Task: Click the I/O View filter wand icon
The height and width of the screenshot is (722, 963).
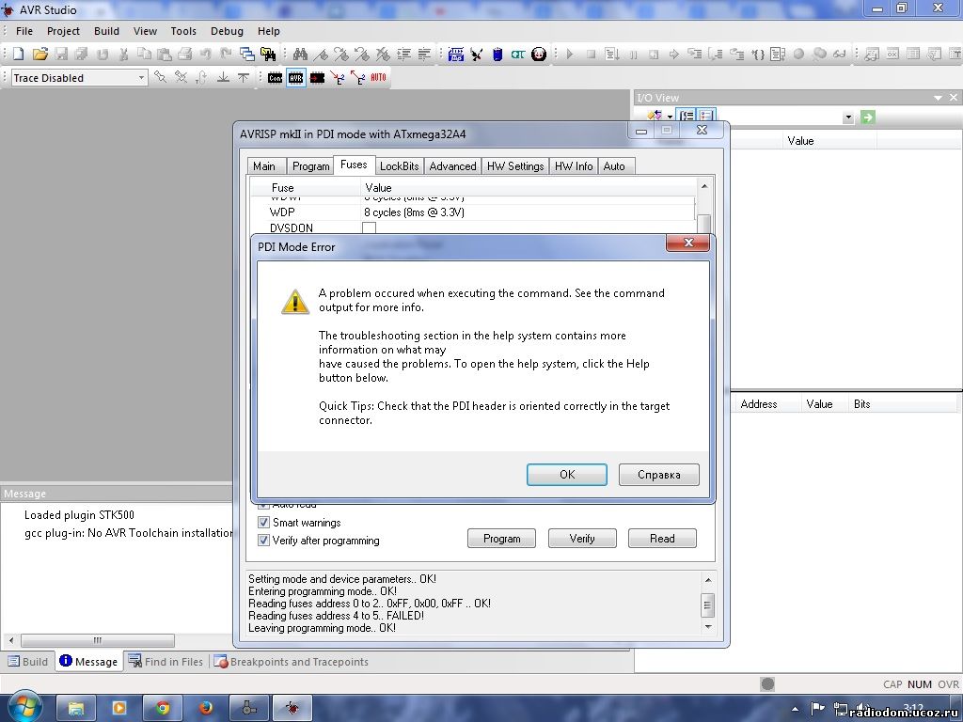Action: (x=655, y=116)
